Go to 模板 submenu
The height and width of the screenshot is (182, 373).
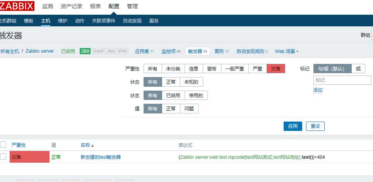[29, 21]
